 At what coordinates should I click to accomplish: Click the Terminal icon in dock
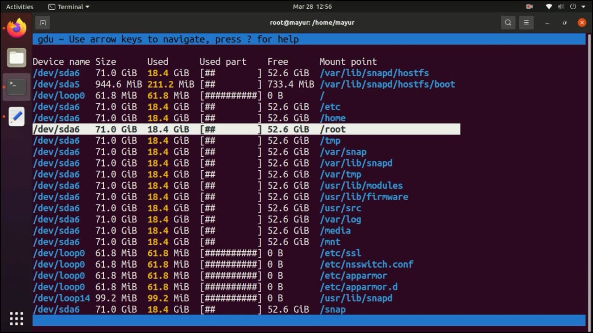pos(17,86)
